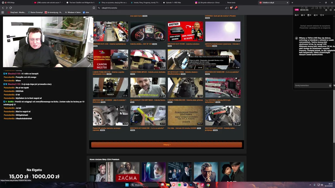
Task: Open Brave browser from the taskbar
Action: [x=174, y=185]
